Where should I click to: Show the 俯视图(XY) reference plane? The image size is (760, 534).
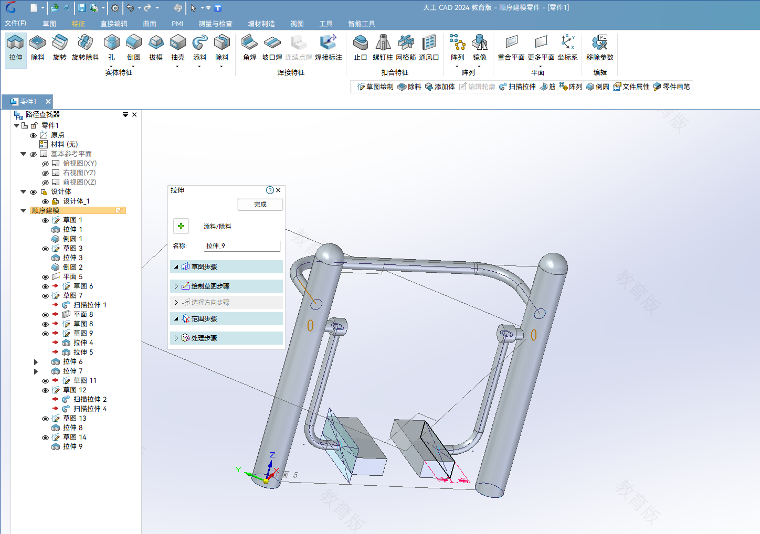[45, 164]
